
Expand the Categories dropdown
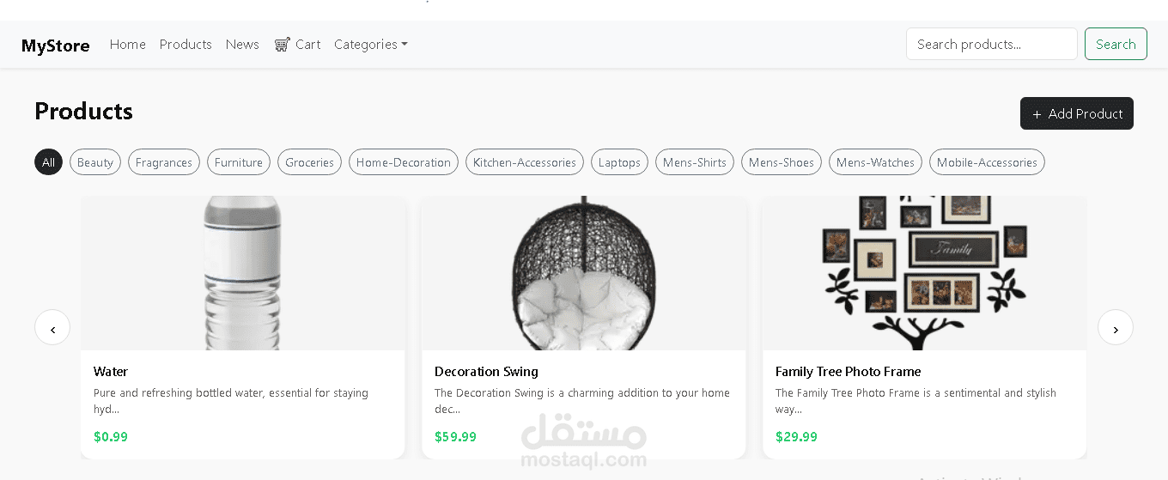[371, 45]
